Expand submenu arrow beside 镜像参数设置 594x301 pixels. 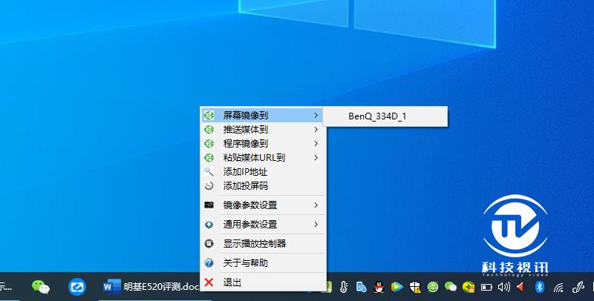point(316,205)
